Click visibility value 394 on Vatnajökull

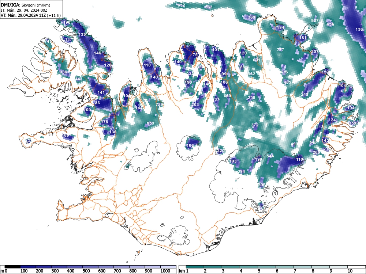coord(241,171)
